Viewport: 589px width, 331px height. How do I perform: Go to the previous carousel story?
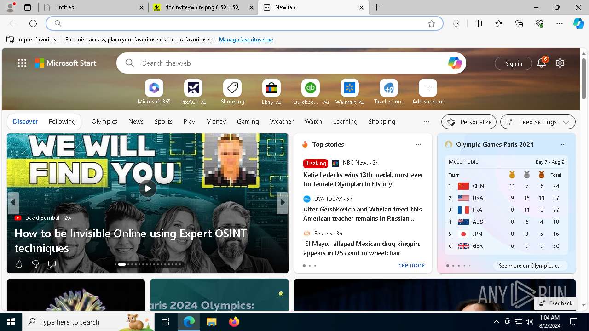point(13,202)
